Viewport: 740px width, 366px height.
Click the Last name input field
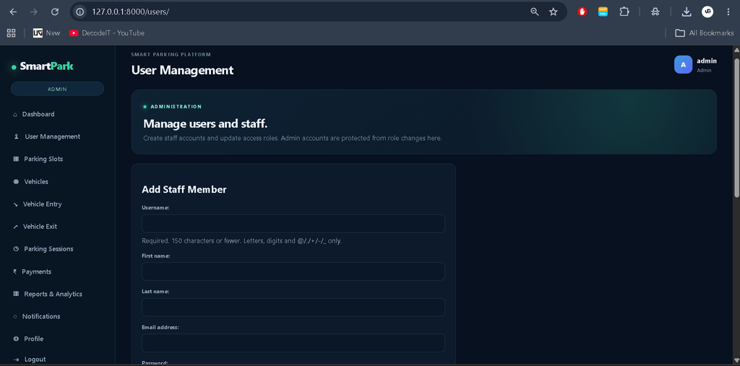coord(293,307)
